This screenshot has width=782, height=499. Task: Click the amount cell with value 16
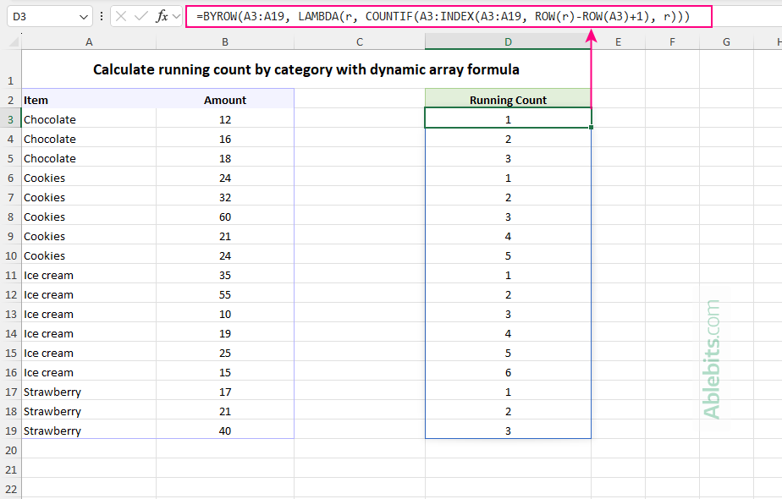(x=225, y=139)
